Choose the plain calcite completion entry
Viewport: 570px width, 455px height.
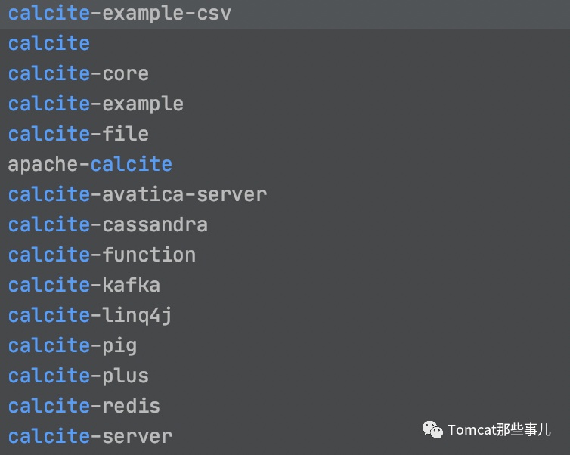click(49, 44)
